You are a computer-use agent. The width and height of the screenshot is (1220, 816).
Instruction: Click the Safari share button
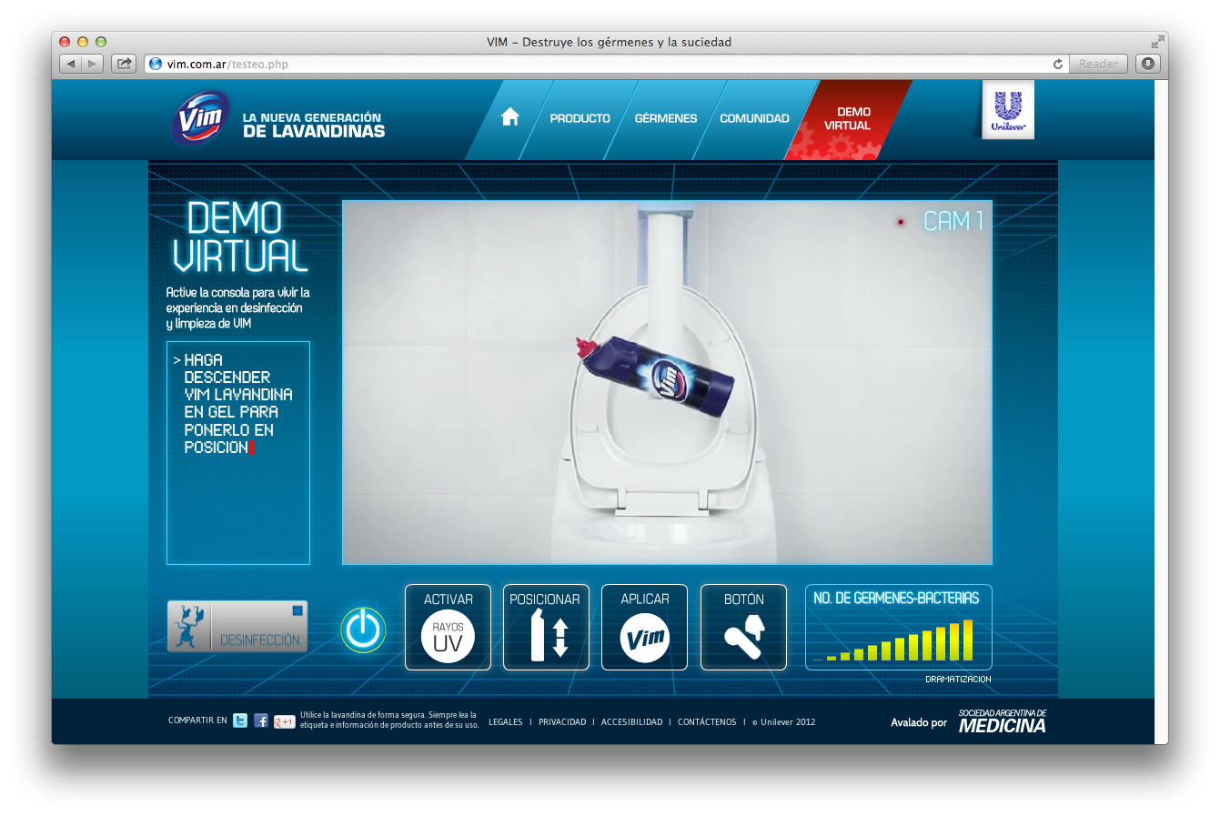(124, 64)
